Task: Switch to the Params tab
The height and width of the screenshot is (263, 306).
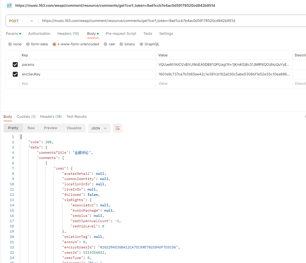Action: [x=13, y=34]
